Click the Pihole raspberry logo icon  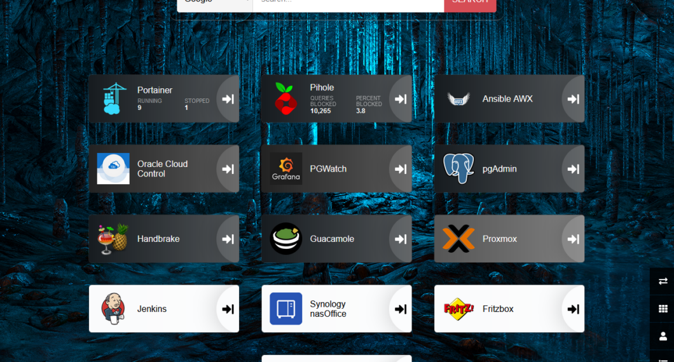[x=286, y=99]
